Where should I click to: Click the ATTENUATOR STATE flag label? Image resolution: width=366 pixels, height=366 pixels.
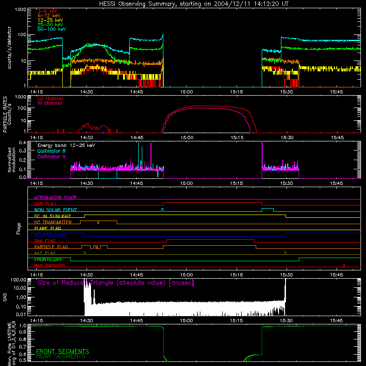coord(55,198)
